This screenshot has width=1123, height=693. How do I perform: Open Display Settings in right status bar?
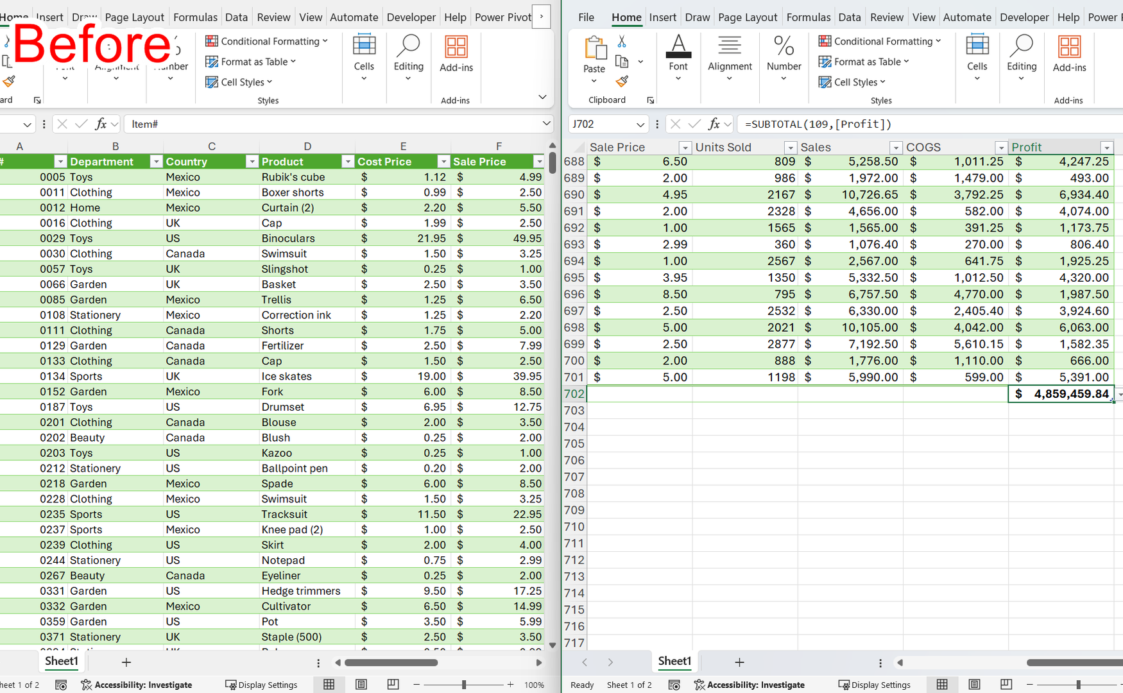point(874,685)
